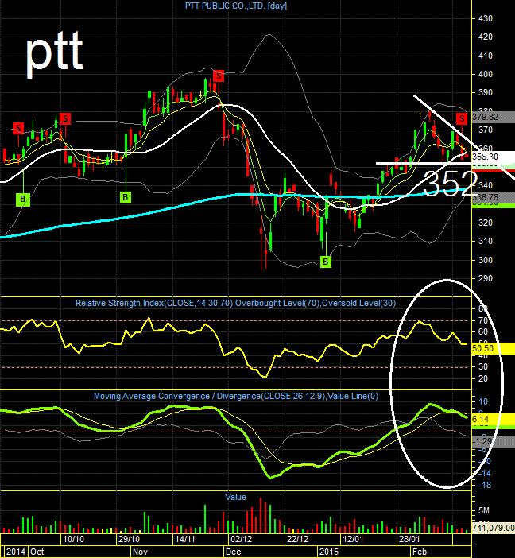This screenshot has width=515, height=558.
Task: Click the 5M label on volume axis
Action: (484, 510)
